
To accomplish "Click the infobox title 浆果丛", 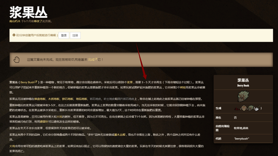I will (243, 80).
